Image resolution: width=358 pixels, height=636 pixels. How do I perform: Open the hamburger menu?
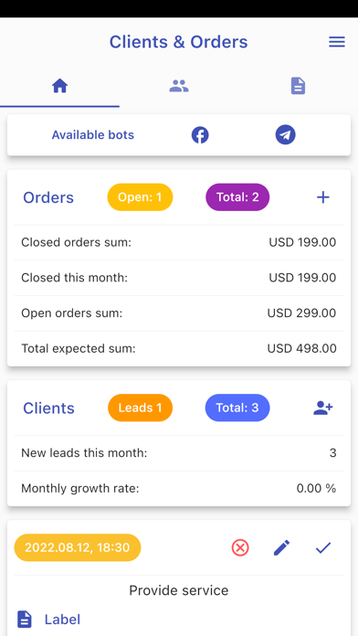click(x=336, y=42)
